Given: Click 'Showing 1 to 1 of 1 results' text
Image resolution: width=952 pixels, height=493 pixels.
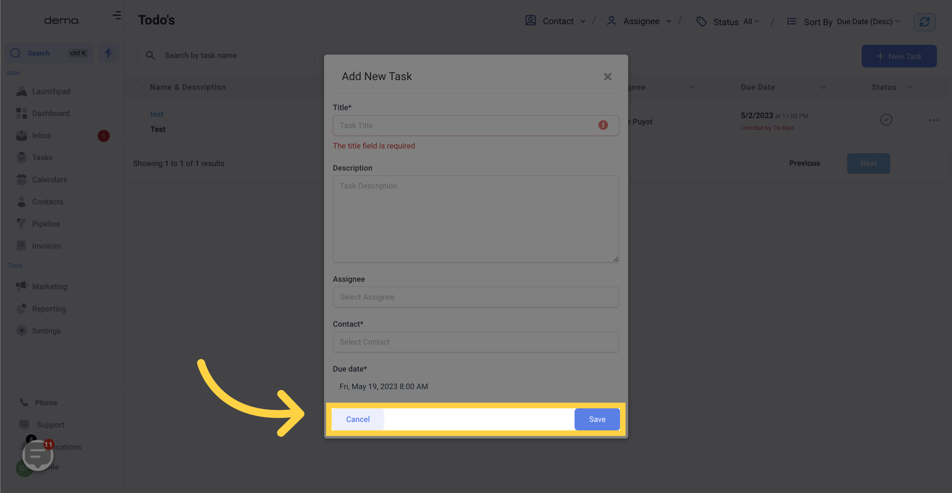Looking at the screenshot, I should click(x=178, y=163).
